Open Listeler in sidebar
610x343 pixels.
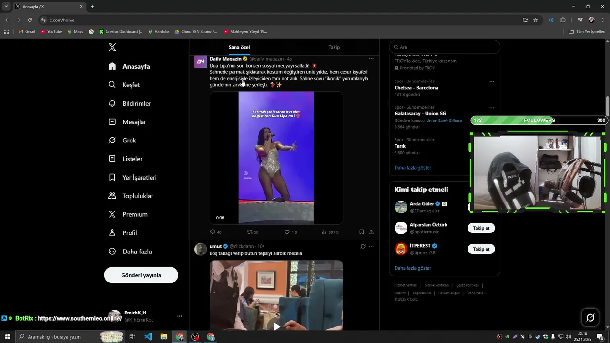click(x=125, y=159)
